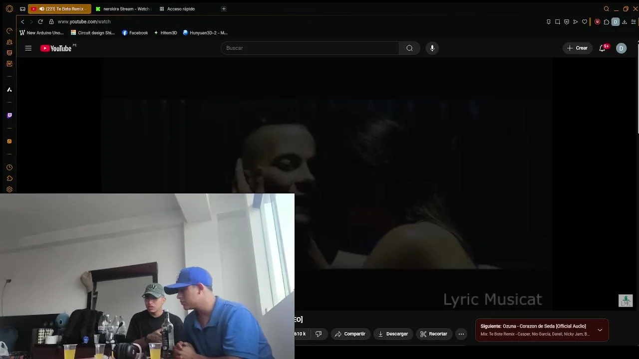Click the video player area
639x359 pixels.
pos(327,184)
